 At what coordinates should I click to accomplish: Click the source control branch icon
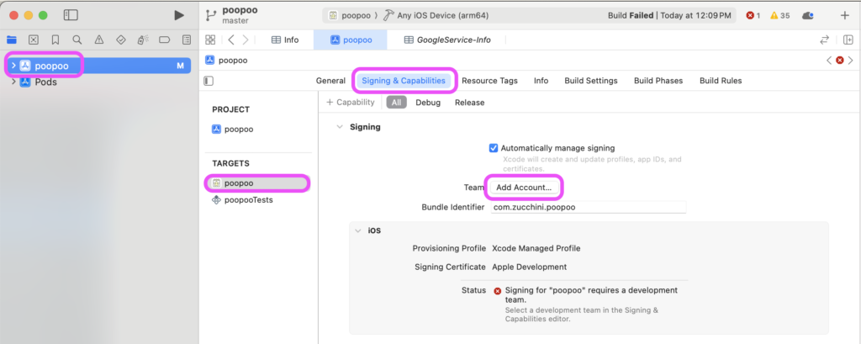click(211, 15)
